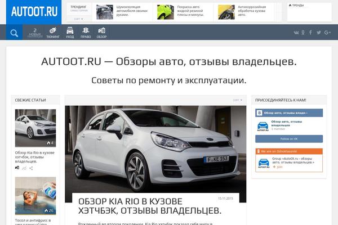Open Group «AutoOt.ru» Odnoklassniki link
Viewport: 338px width, 225px height.
pyautogui.click(x=293, y=160)
